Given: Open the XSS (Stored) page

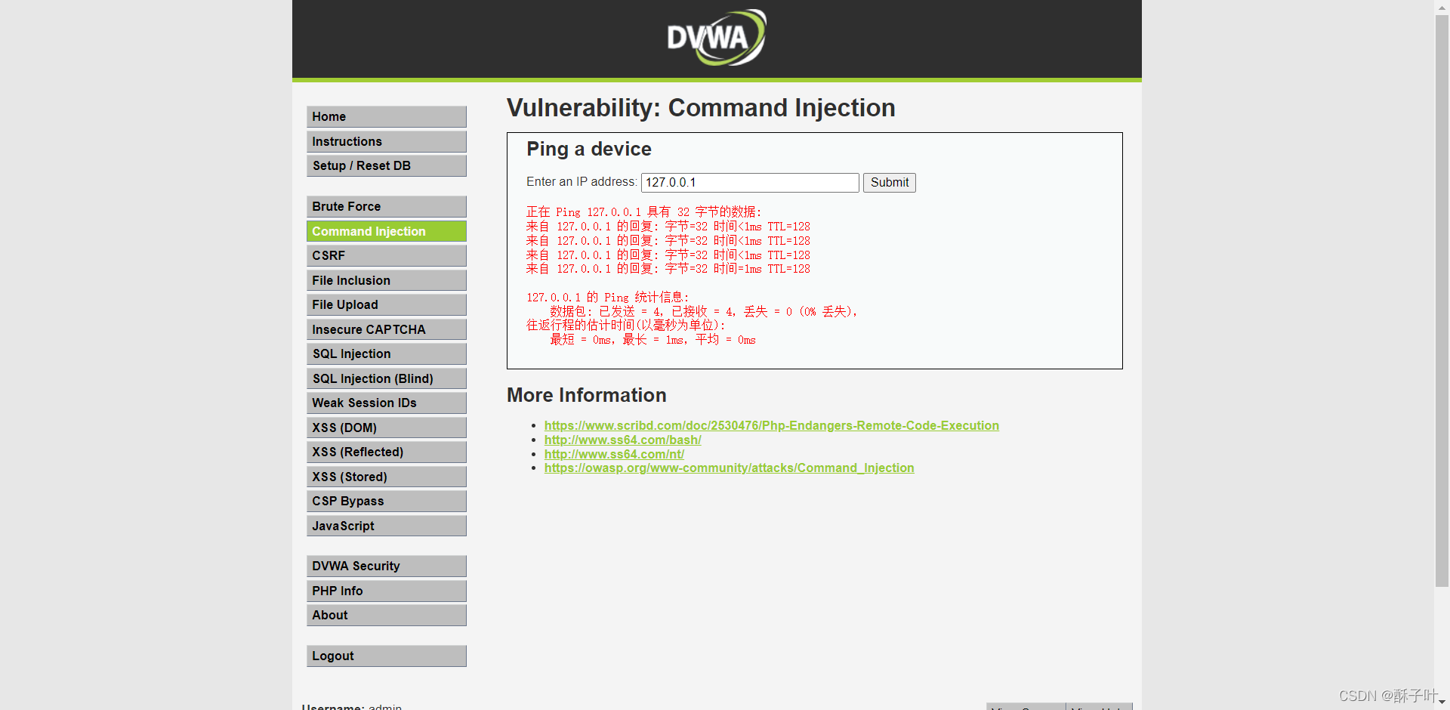Looking at the screenshot, I should [386, 477].
